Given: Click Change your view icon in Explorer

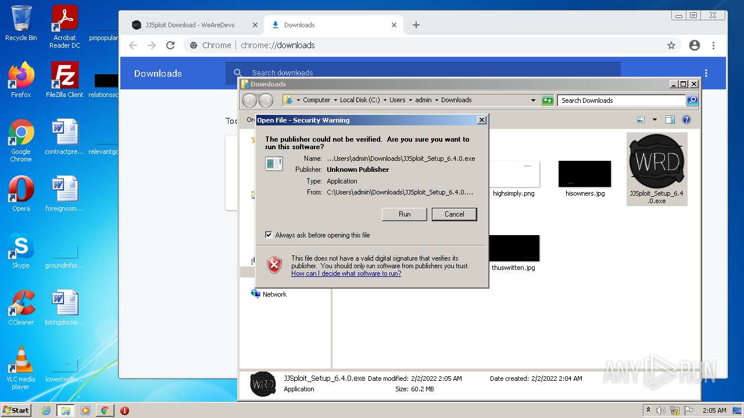Looking at the screenshot, I should pyautogui.click(x=641, y=120).
